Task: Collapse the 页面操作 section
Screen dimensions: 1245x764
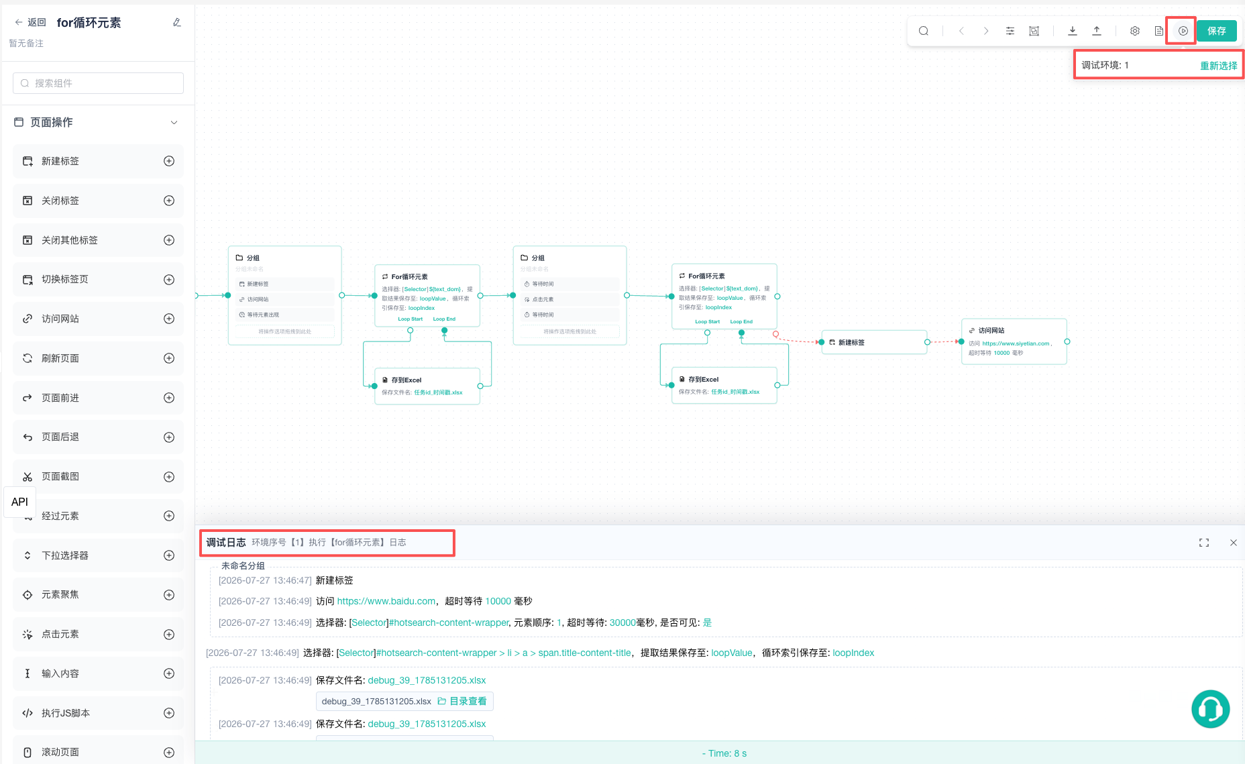Action: point(174,122)
